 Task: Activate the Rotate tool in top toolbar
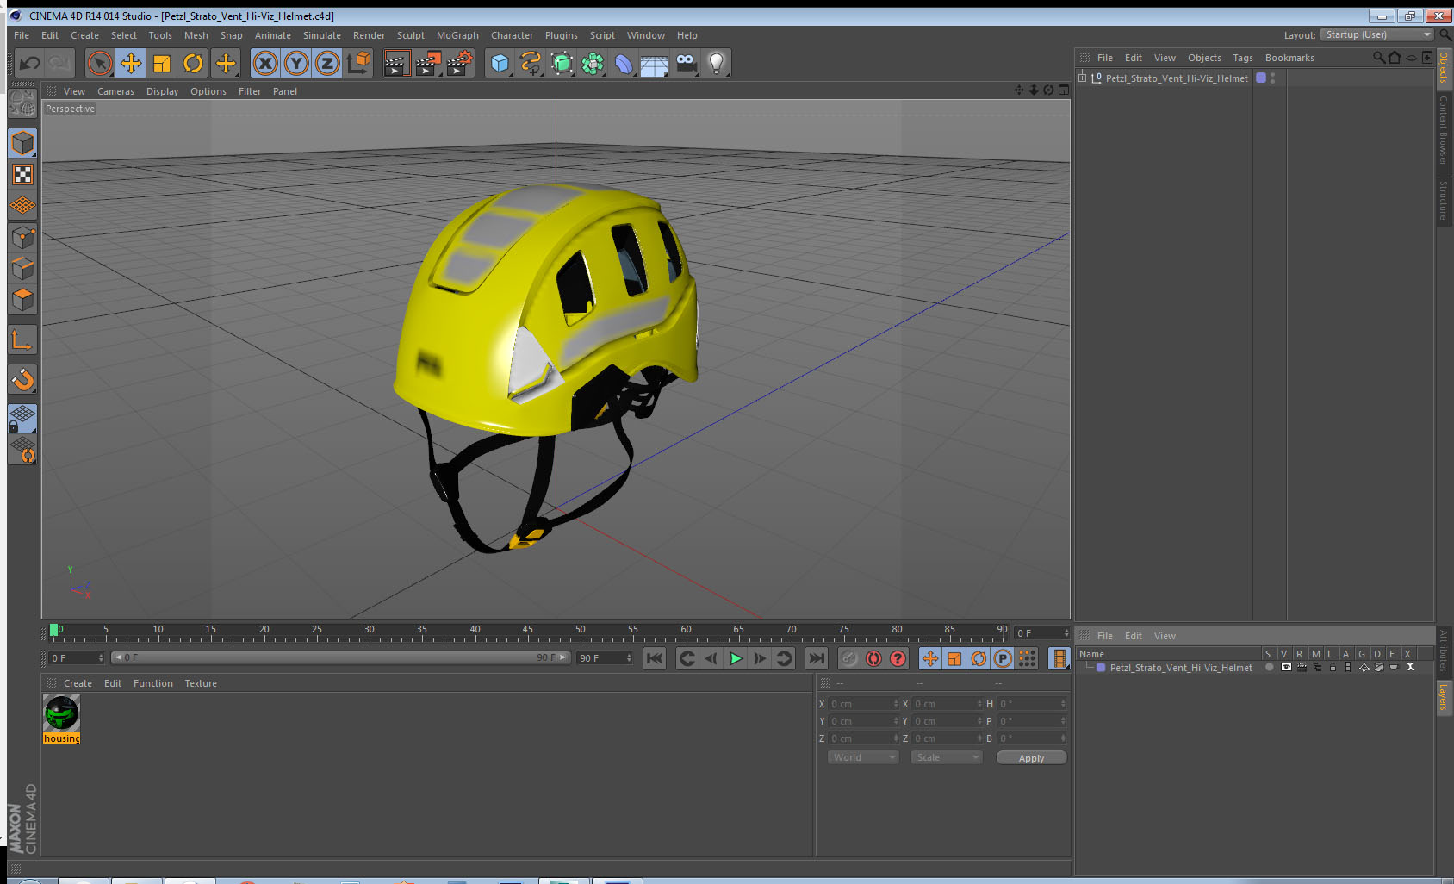(193, 63)
